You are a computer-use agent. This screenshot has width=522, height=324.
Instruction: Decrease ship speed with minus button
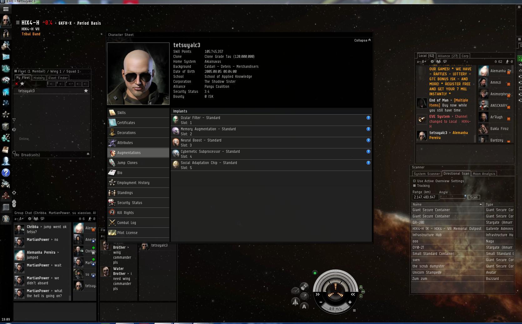[x=321, y=302]
